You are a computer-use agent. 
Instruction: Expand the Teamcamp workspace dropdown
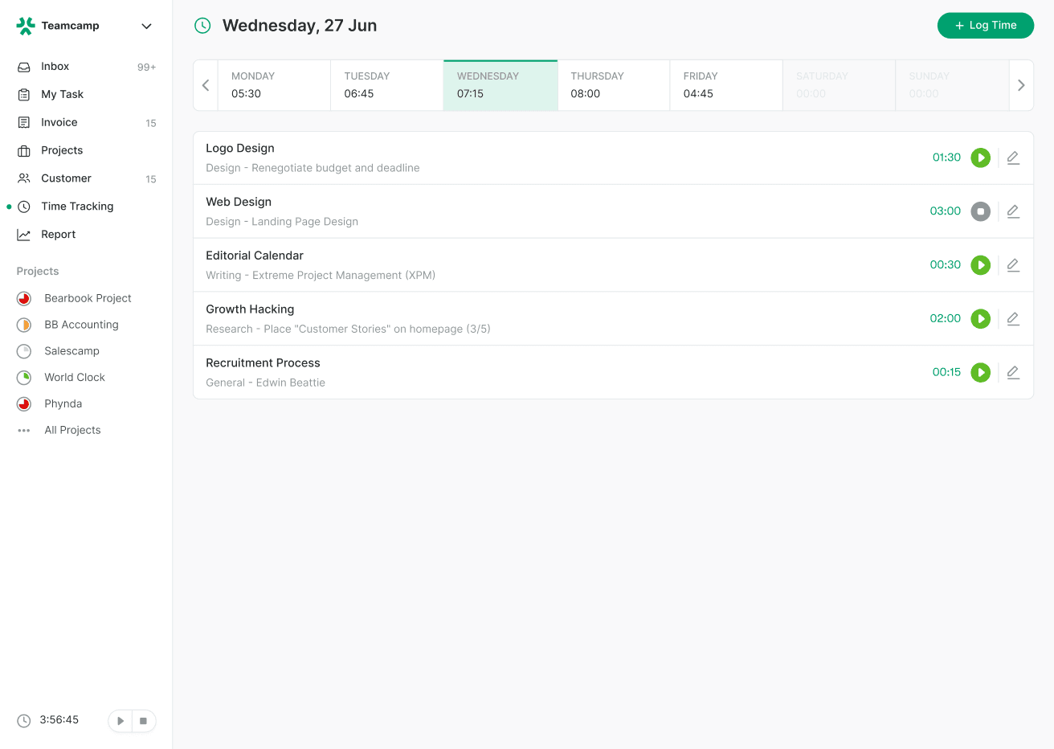pyautogui.click(x=146, y=26)
